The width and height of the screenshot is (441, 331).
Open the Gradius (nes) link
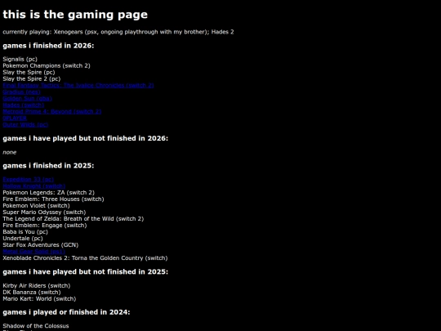[x=22, y=92]
